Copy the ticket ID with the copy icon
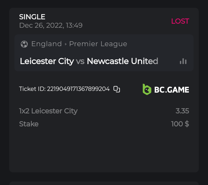 [x=117, y=89]
